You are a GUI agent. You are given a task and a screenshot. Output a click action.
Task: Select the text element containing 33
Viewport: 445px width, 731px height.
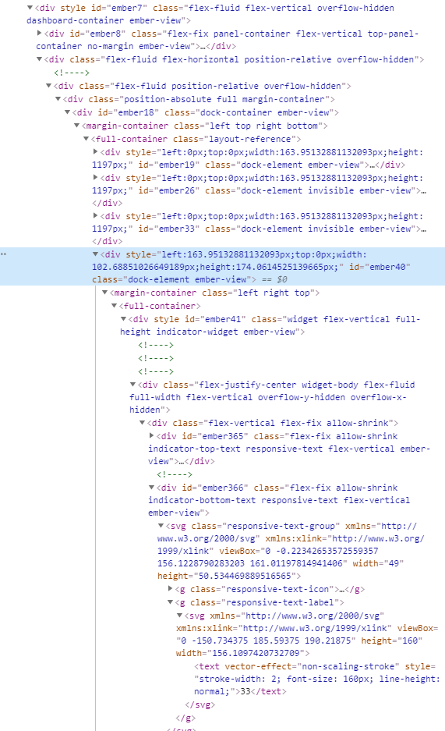317,680
